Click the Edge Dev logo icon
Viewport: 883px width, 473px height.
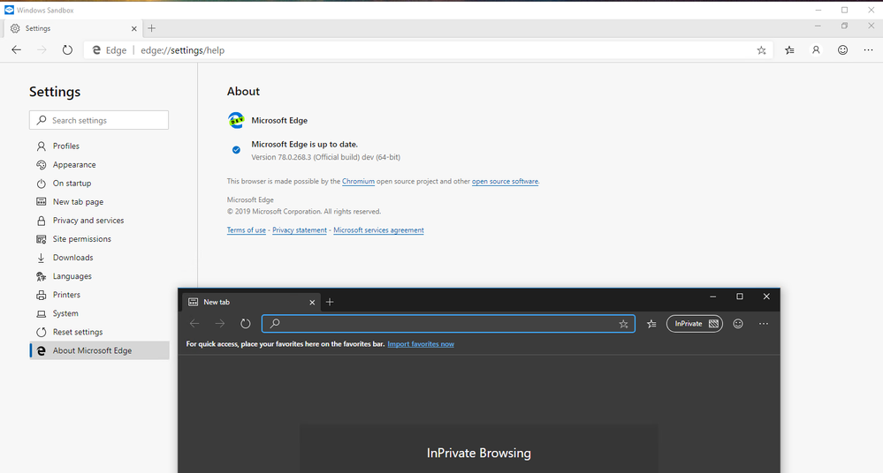[236, 120]
